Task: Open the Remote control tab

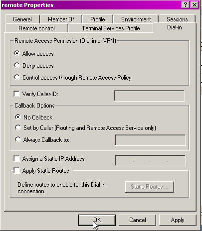Action: (36, 28)
